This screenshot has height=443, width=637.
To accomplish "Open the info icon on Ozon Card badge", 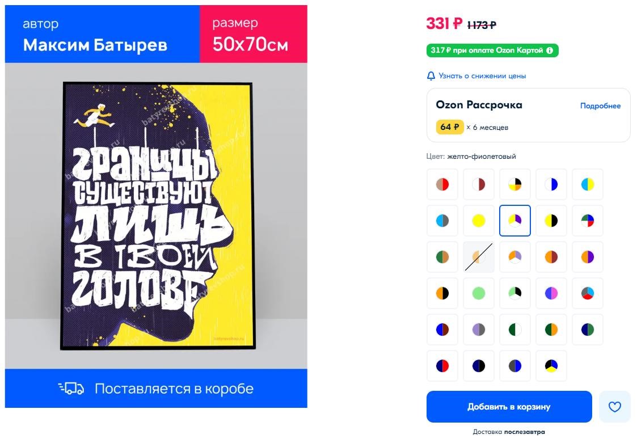I will (550, 50).
